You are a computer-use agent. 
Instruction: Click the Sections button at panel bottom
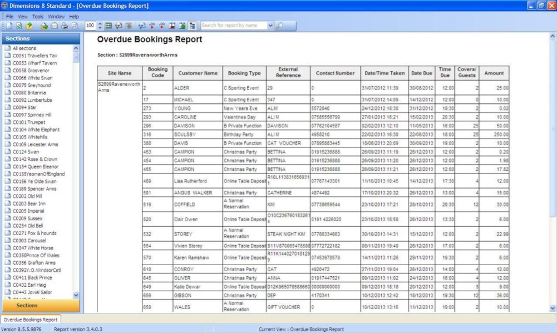tap(27, 305)
